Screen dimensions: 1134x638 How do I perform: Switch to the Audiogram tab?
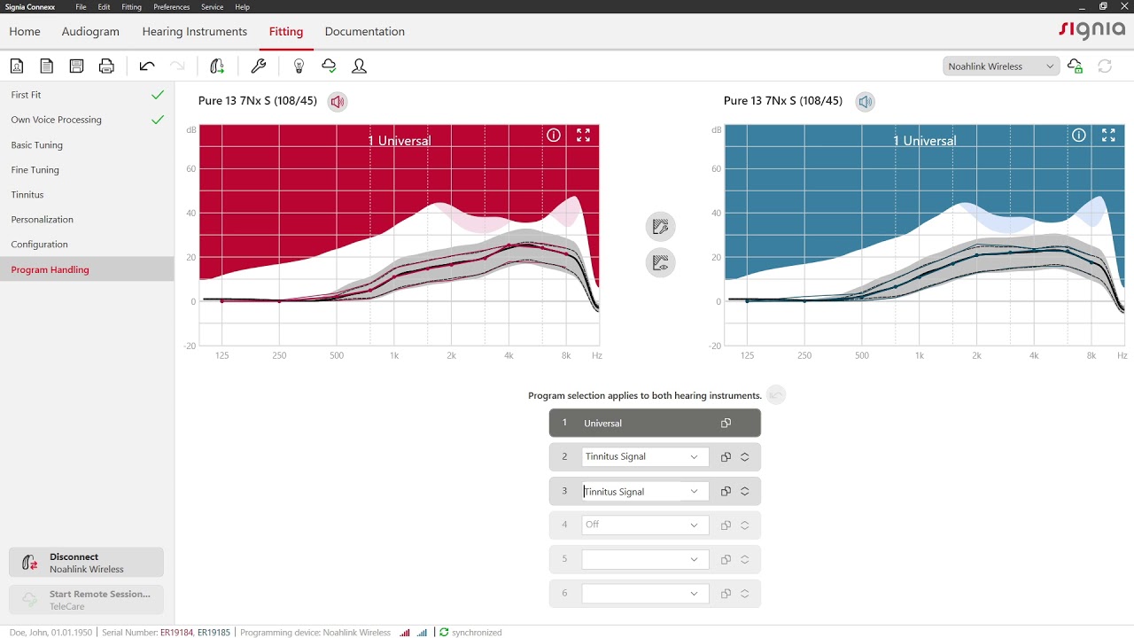pyautogui.click(x=90, y=31)
